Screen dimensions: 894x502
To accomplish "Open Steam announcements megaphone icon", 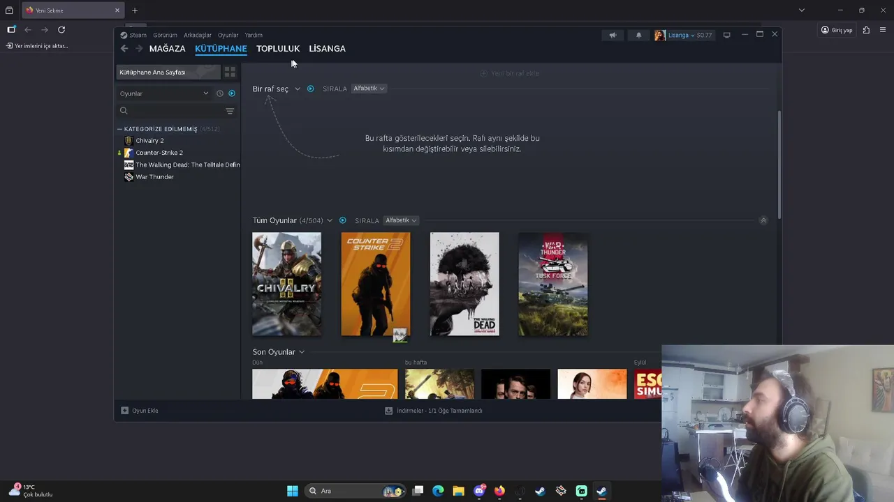I will [x=613, y=35].
